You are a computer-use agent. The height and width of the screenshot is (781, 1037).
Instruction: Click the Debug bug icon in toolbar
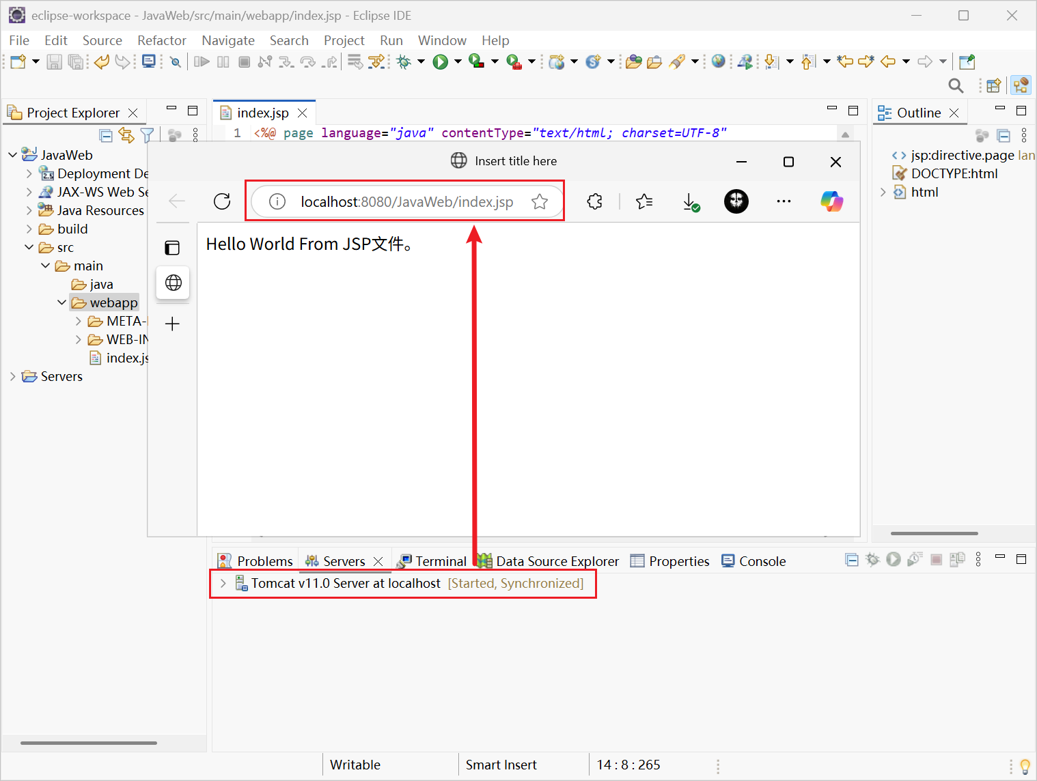tap(404, 62)
